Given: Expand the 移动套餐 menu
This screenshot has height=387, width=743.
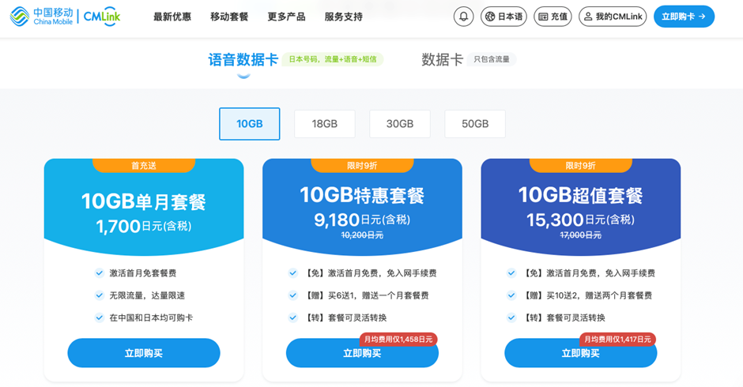Looking at the screenshot, I should pos(229,17).
